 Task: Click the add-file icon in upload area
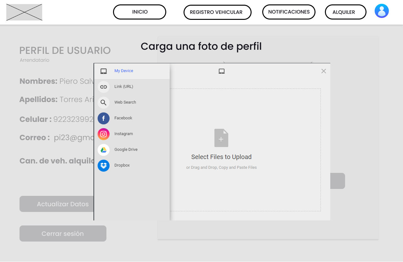click(x=221, y=138)
